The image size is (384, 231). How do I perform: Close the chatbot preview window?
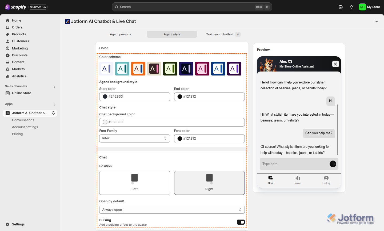[x=335, y=64]
